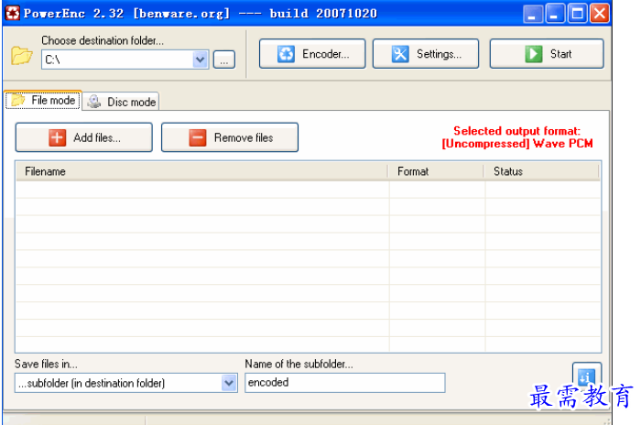Click the Name of the subfolder label

coord(299,364)
